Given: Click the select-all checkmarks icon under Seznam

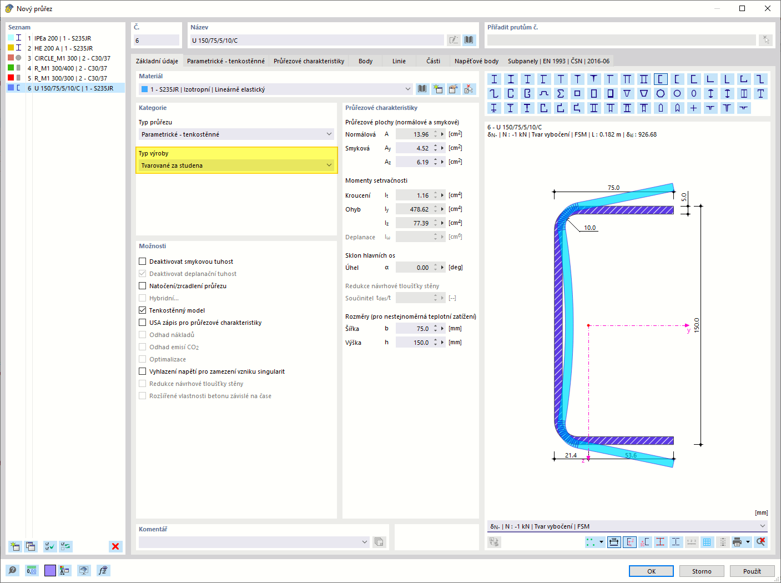Looking at the screenshot, I should [50, 546].
